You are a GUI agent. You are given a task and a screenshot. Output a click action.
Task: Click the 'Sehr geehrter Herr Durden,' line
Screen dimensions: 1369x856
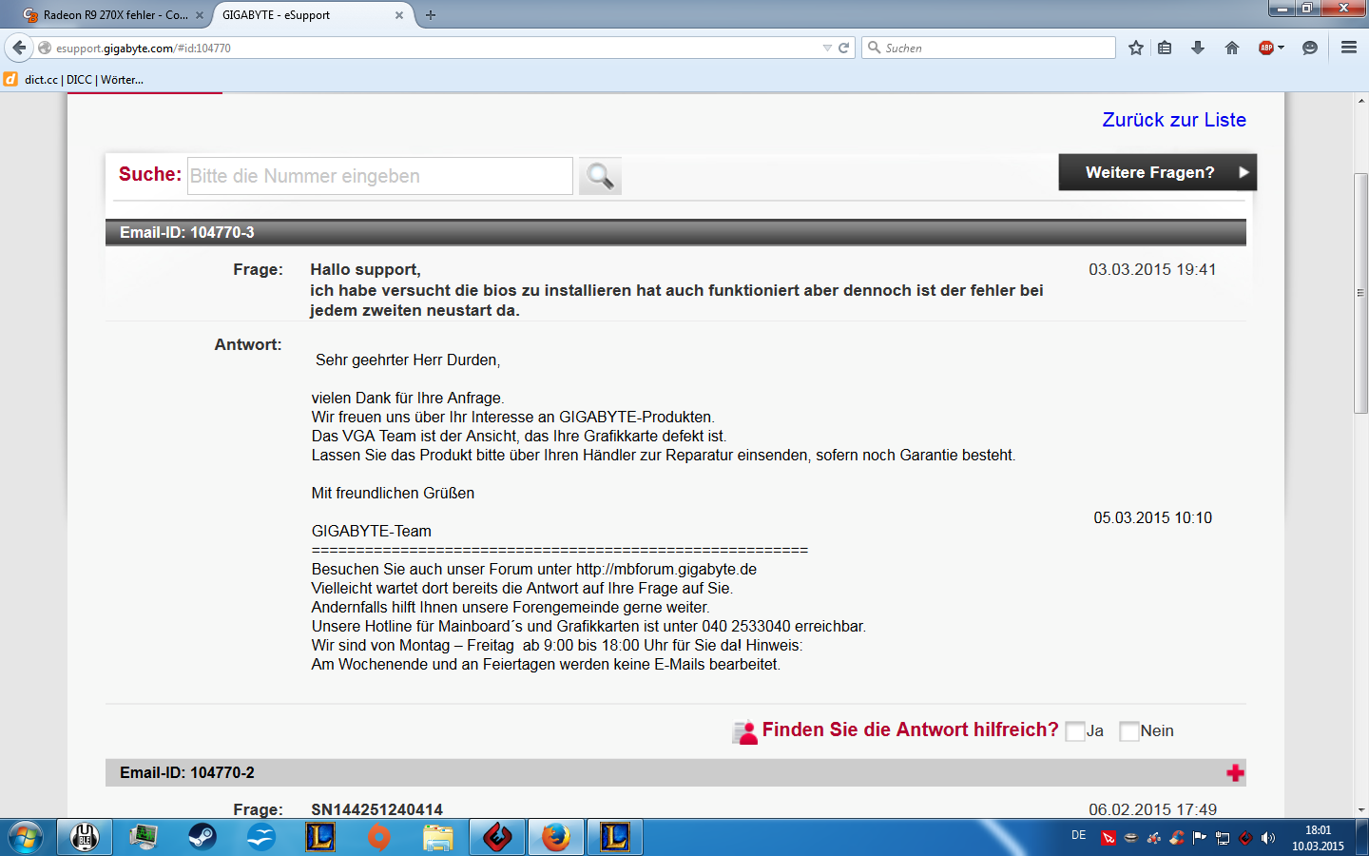click(408, 360)
